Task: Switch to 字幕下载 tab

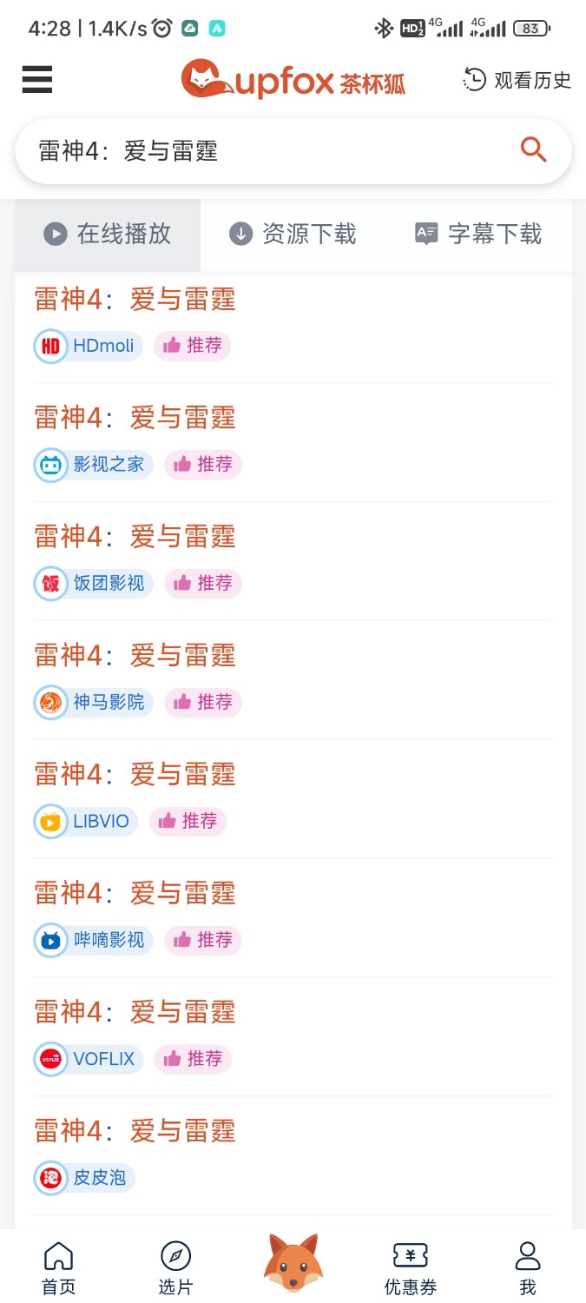Action: 478,234
